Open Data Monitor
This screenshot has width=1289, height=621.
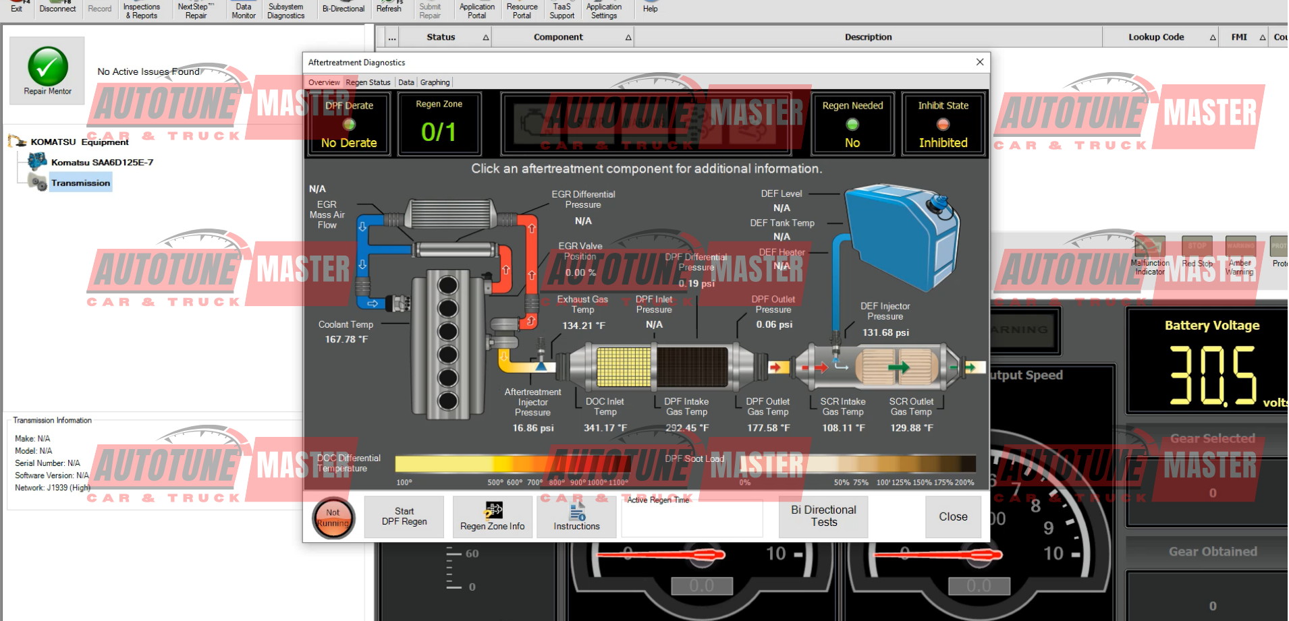tap(244, 10)
